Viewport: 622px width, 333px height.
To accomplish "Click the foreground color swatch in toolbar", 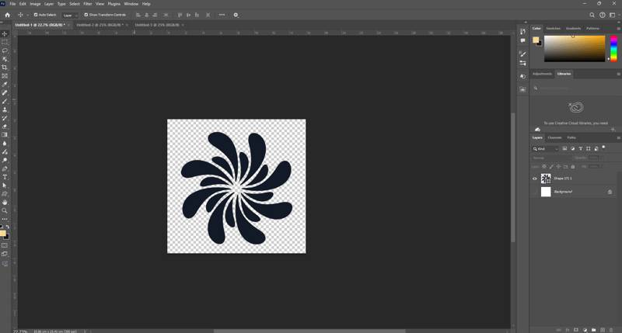I will pyautogui.click(x=3, y=234).
